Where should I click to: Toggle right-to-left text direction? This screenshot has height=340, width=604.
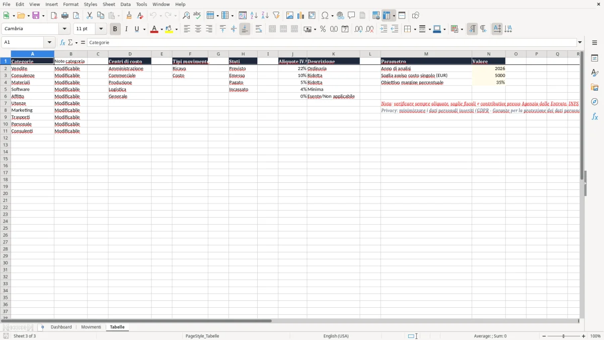(483, 29)
